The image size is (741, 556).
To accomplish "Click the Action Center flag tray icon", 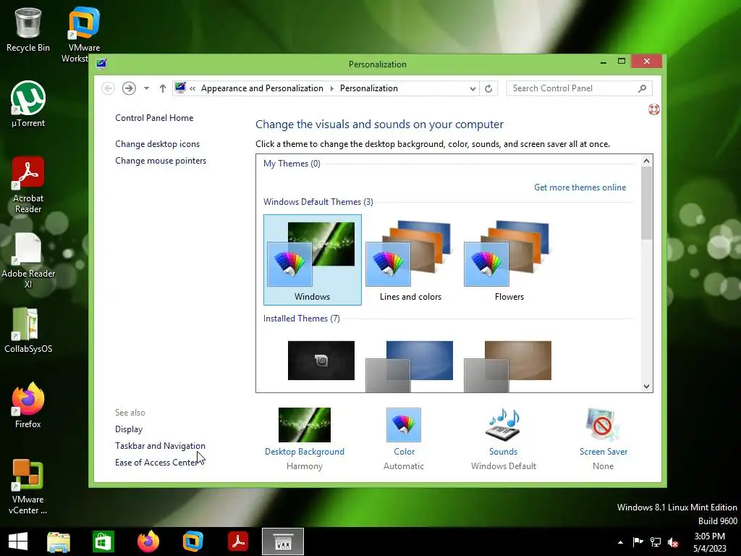I will pos(638,542).
